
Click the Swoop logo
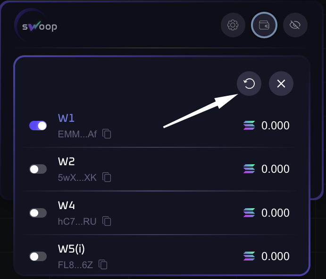click(x=37, y=25)
